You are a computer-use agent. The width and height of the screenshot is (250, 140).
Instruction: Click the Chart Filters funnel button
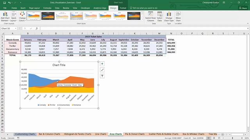[102, 76]
